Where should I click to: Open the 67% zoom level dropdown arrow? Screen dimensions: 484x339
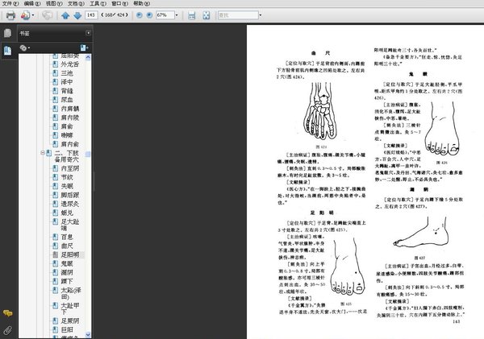coord(177,14)
